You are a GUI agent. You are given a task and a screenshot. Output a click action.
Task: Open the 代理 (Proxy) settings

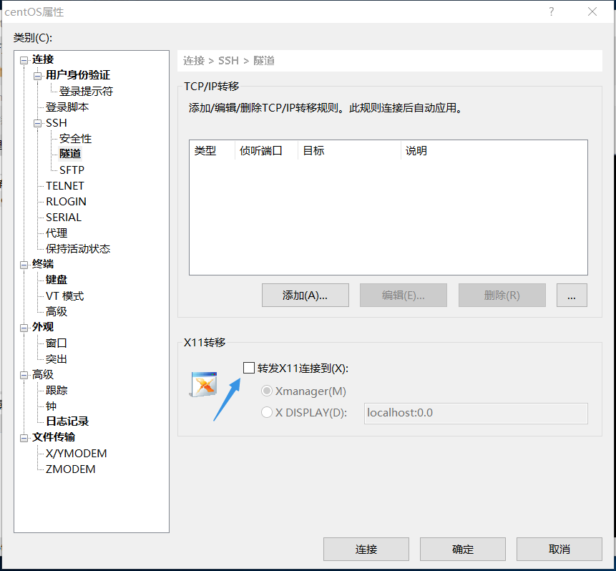[57, 233]
